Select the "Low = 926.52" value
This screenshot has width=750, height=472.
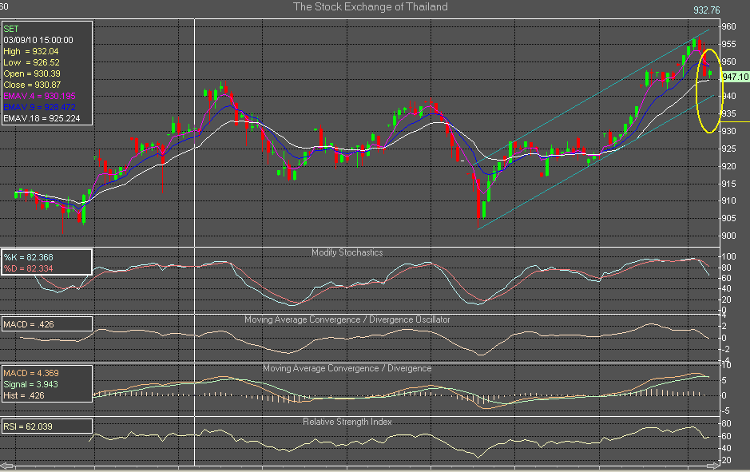pos(32,62)
